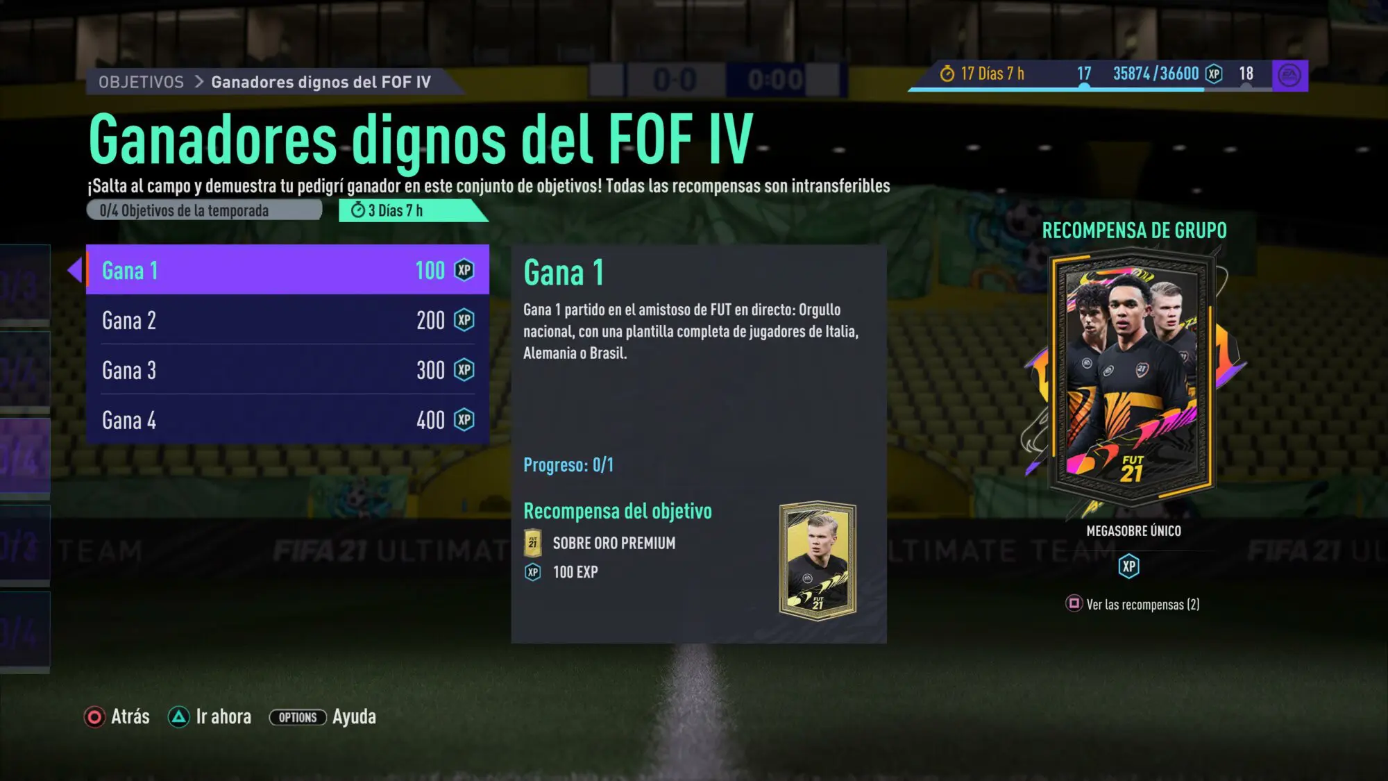Click the OPTIONS Ayuda button icon
Image resolution: width=1388 pixels, height=781 pixels.
(298, 717)
